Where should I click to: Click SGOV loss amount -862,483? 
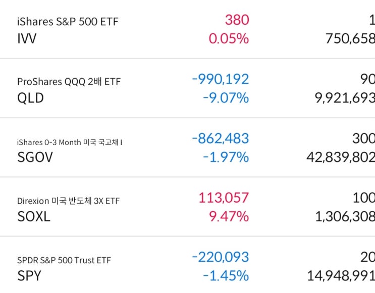coord(221,139)
